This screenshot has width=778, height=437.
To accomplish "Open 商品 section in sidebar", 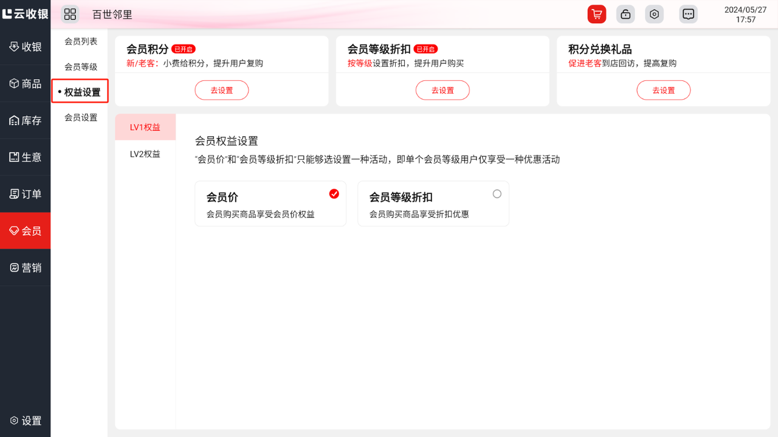I will (x=26, y=84).
